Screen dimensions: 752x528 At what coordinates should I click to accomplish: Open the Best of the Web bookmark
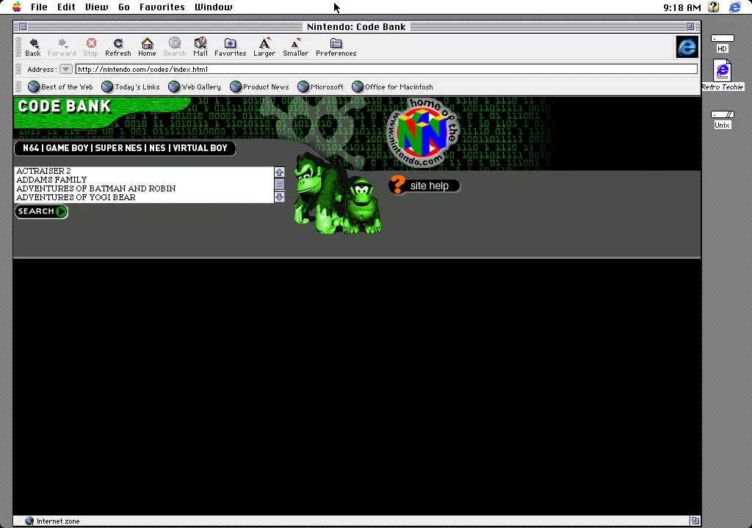tap(60, 87)
